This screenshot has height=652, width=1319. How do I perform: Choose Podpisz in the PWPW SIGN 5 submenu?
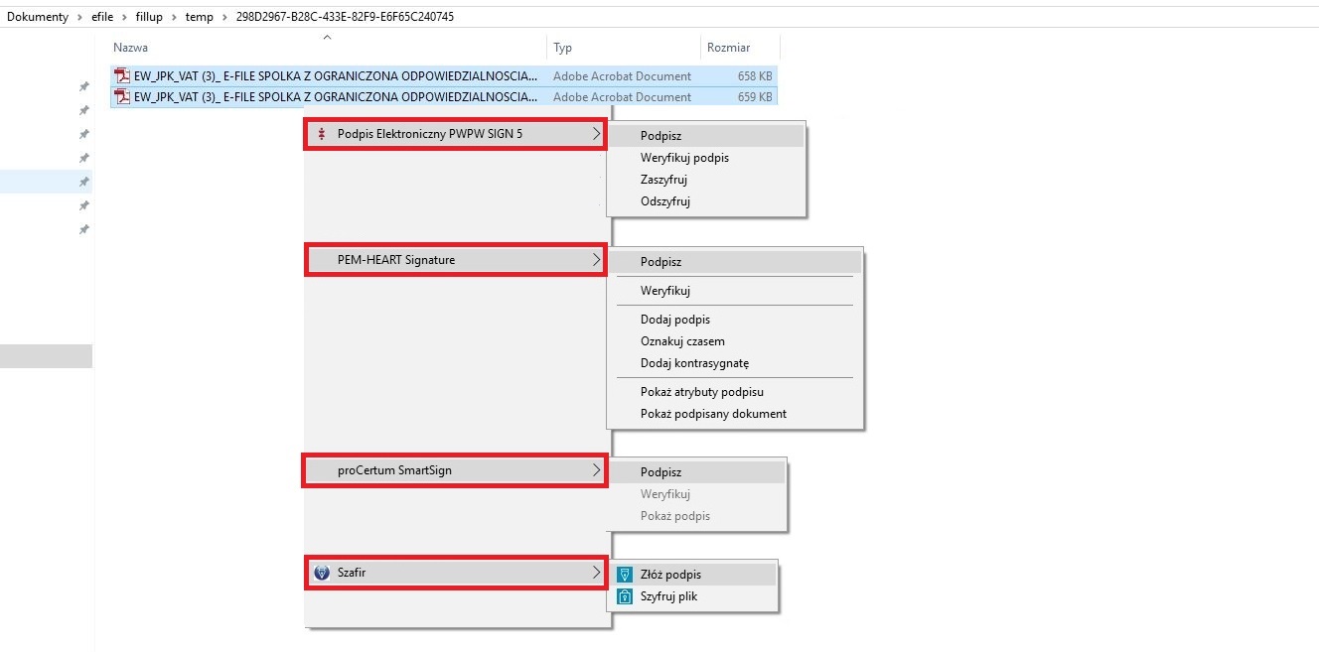click(705, 136)
